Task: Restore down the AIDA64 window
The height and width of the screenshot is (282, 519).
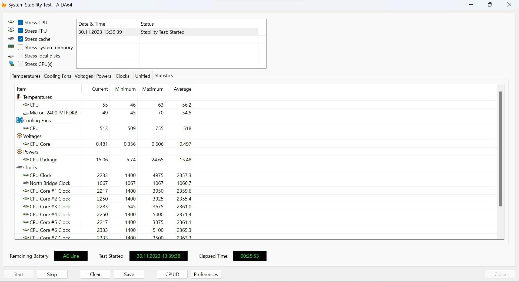Action: pos(490,5)
